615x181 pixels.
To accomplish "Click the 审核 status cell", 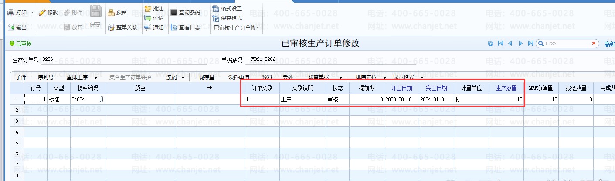I will pyautogui.click(x=338, y=99).
